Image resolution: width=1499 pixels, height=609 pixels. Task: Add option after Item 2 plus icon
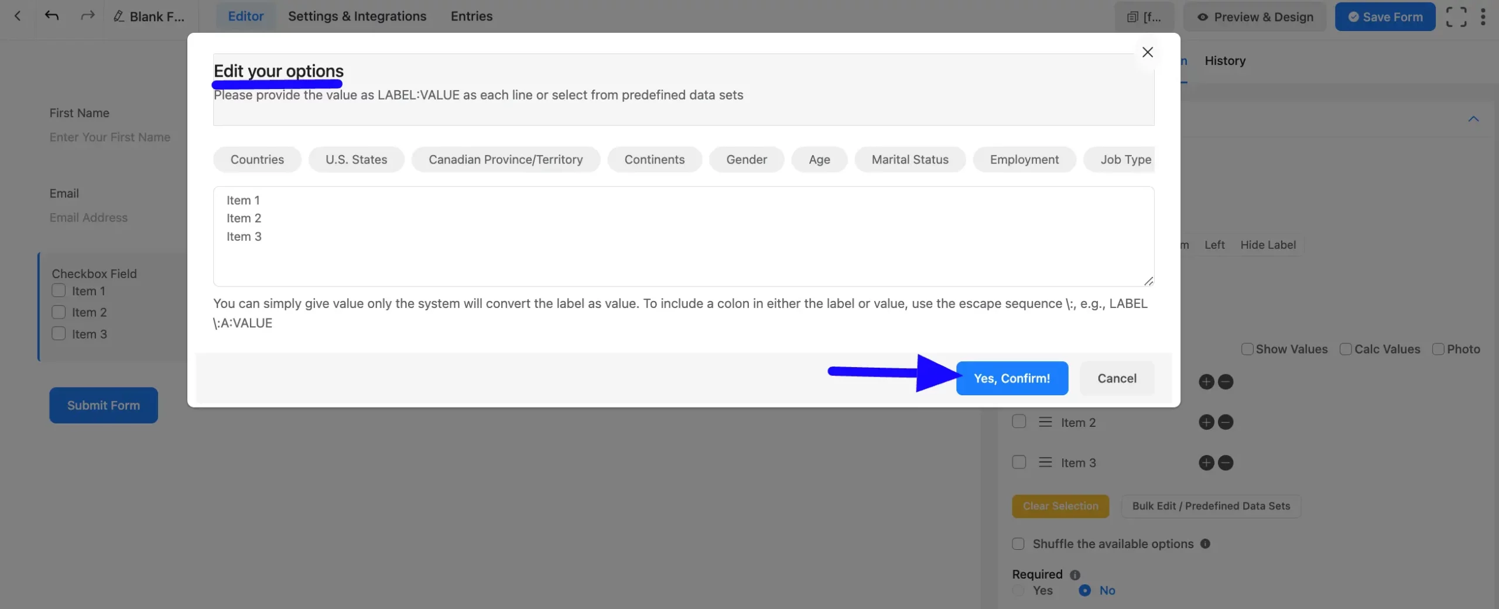1206,422
